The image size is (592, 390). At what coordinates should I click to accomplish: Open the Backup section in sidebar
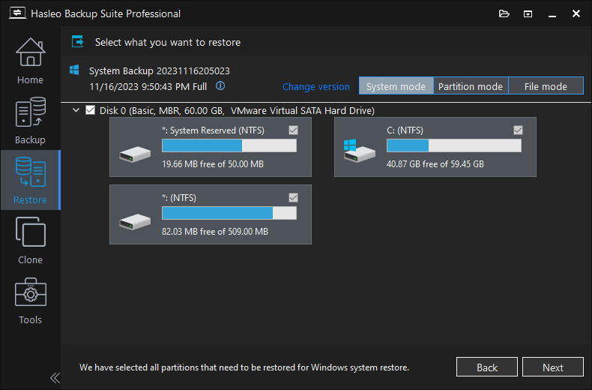tap(30, 120)
